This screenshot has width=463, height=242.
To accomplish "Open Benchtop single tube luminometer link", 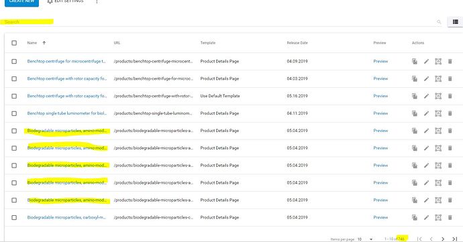I will coord(67,113).
